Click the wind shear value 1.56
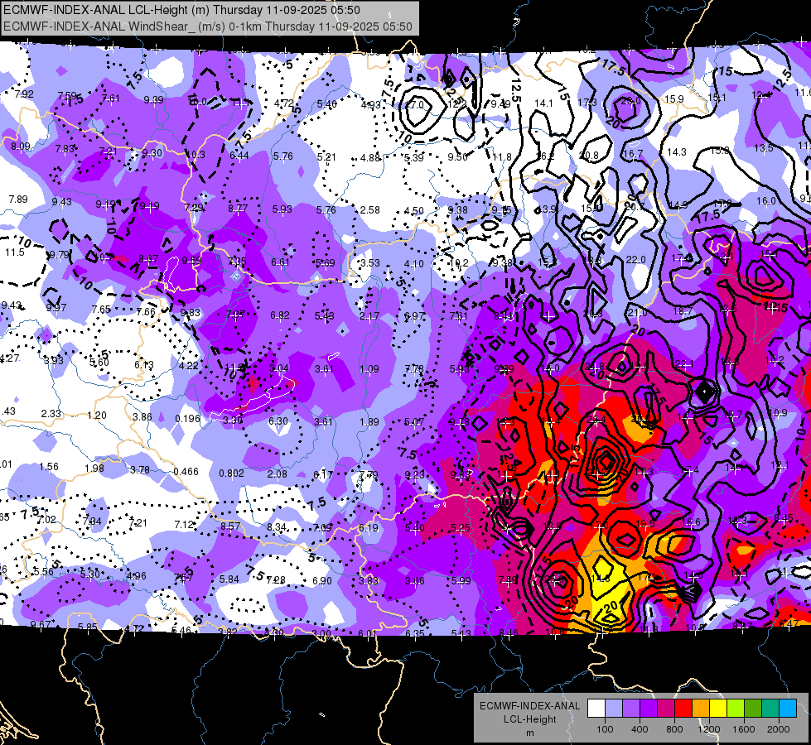This screenshot has height=745, width=811. click(x=49, y=466)
